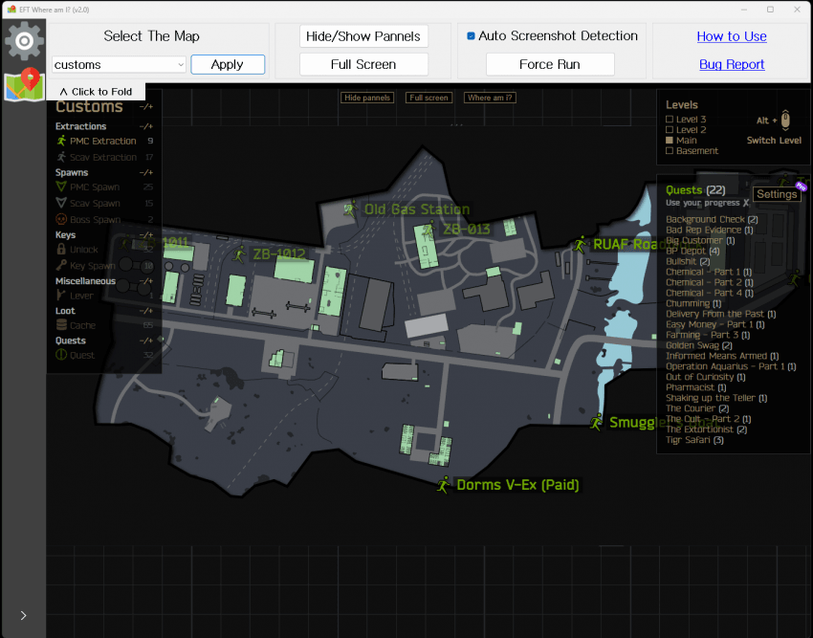Click the Alt mouse scroll icon
This screenshot has width=813, height=638.
coord(785,120)
